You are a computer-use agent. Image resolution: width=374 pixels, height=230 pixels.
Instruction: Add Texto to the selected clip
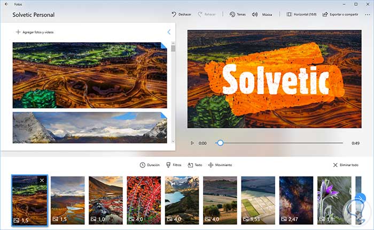(x=195, y=165)
